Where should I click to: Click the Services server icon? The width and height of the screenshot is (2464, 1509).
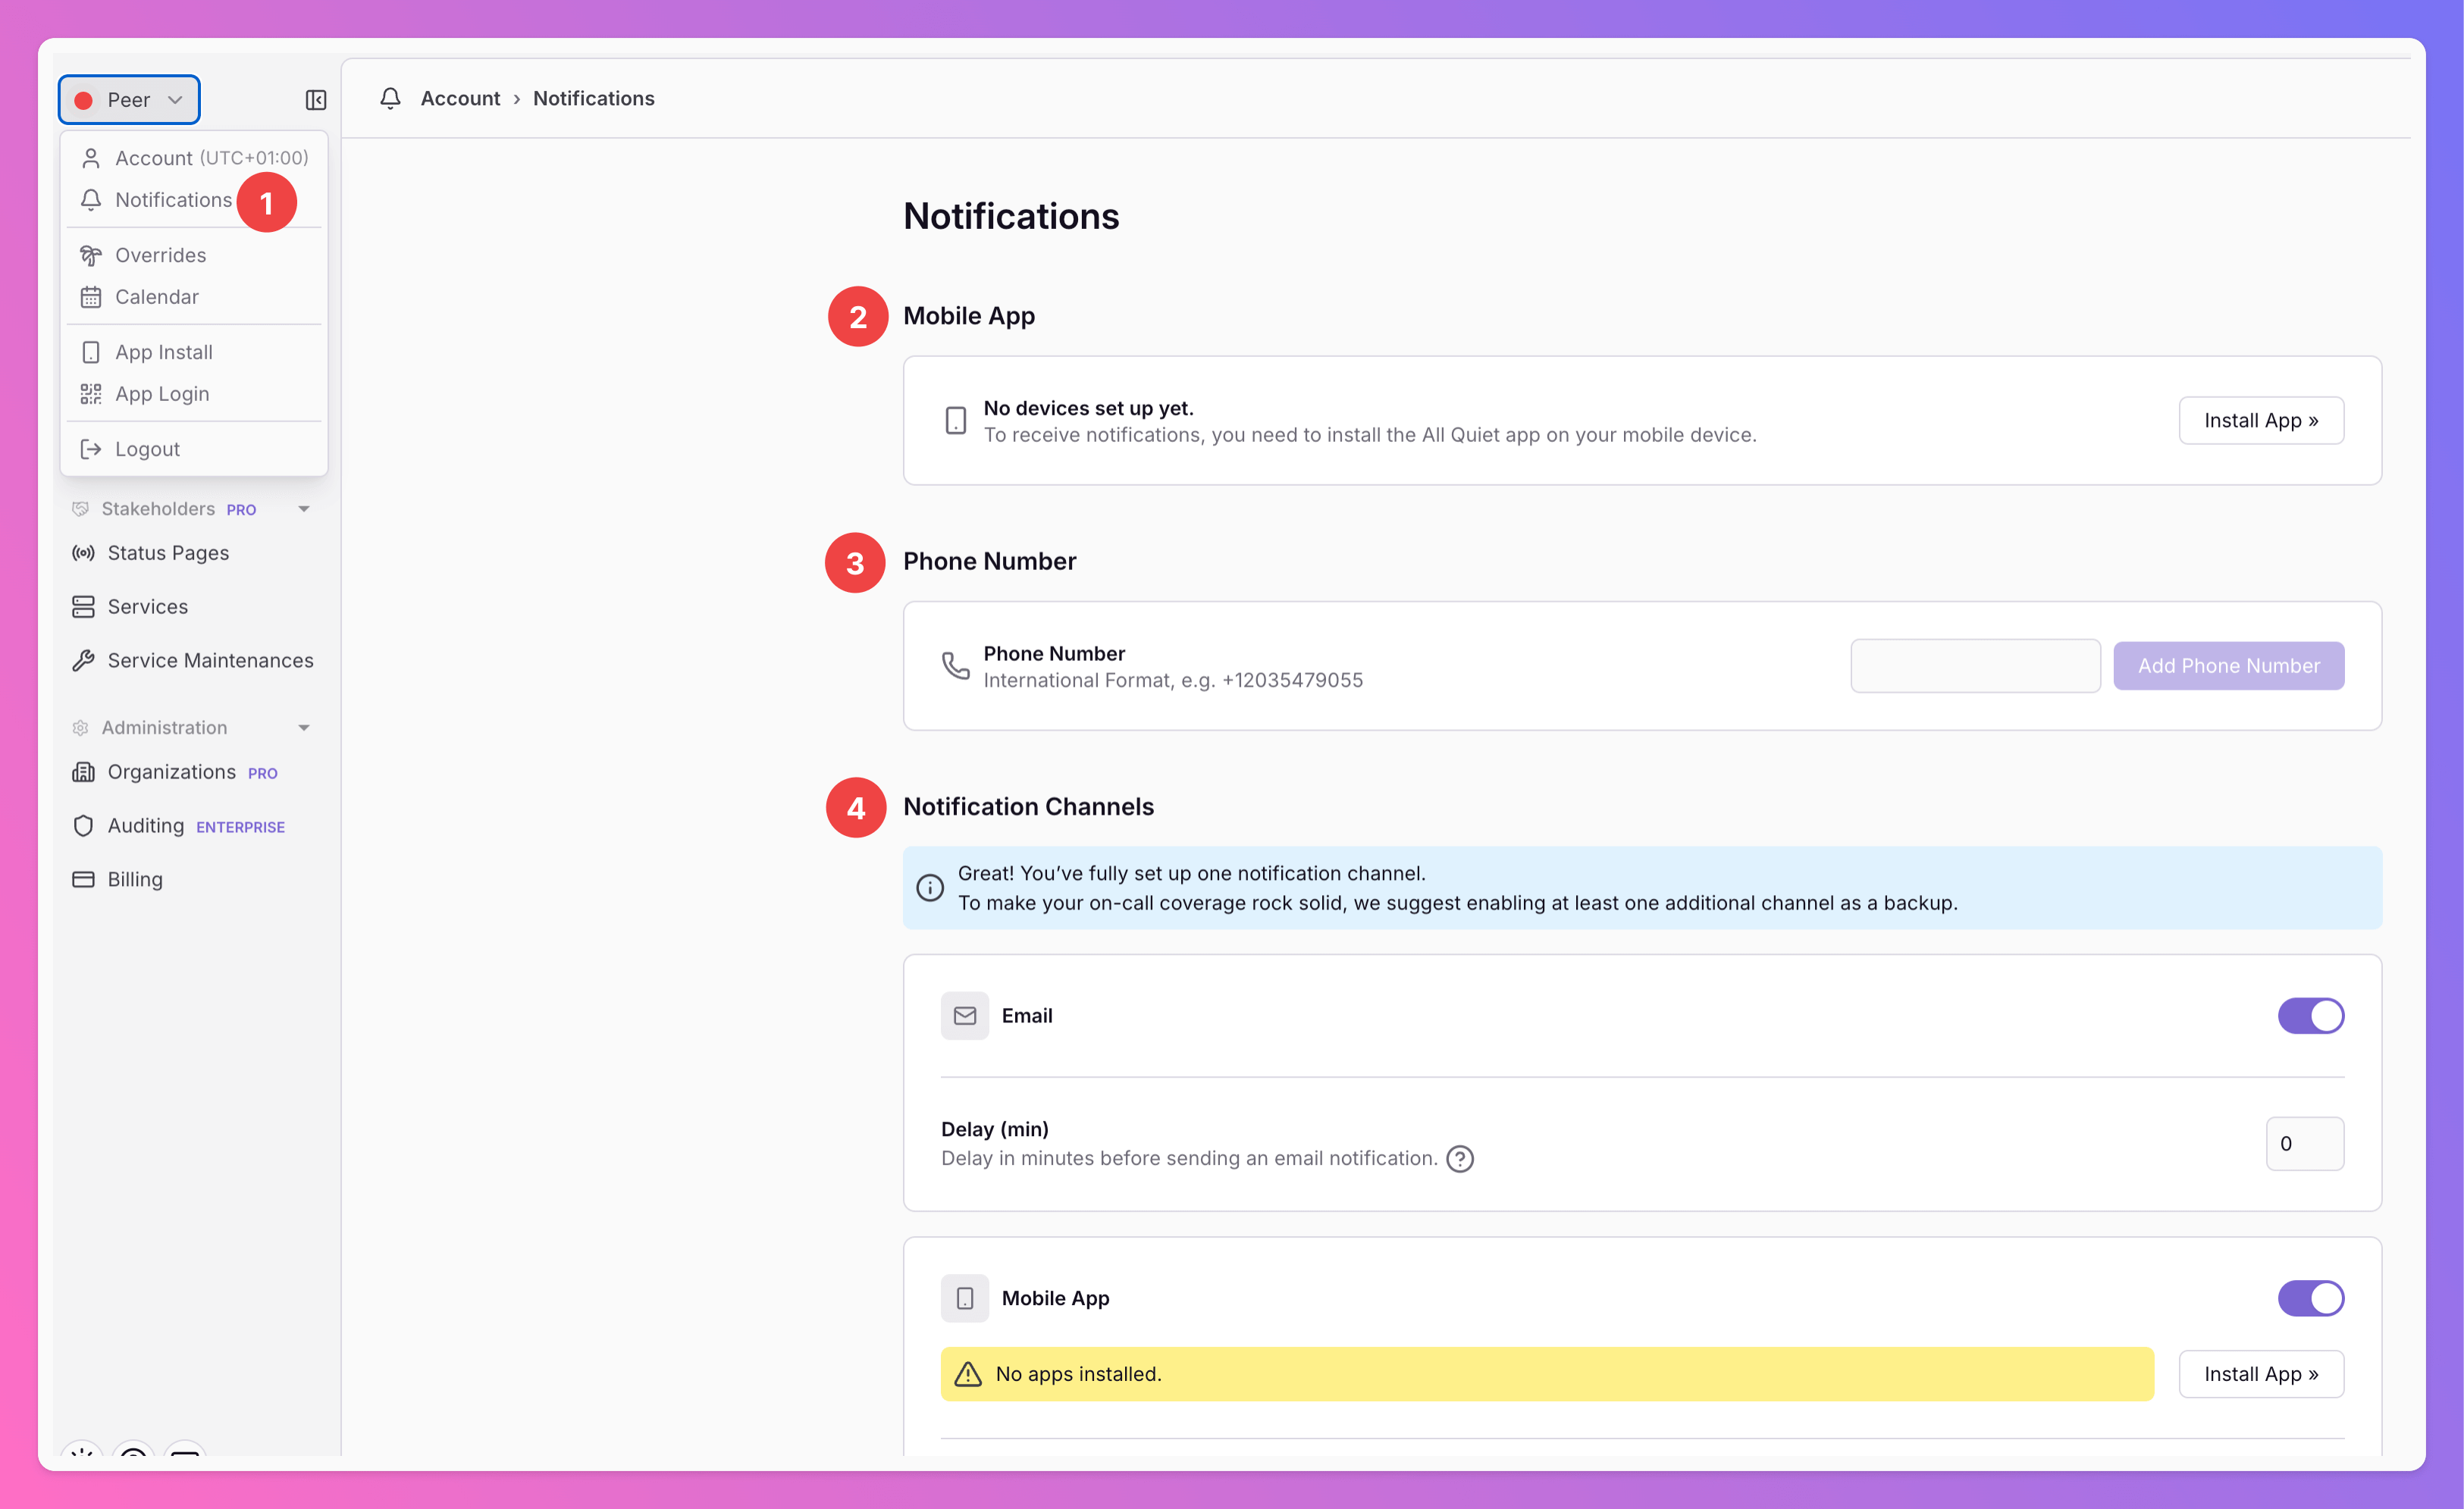pyautogui.click(x=84, y=607)
